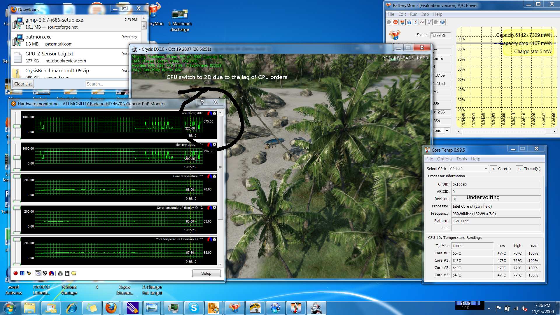560x315 pixels.
Task: Open Firefox from the taskbar
Action: point(111,308)
